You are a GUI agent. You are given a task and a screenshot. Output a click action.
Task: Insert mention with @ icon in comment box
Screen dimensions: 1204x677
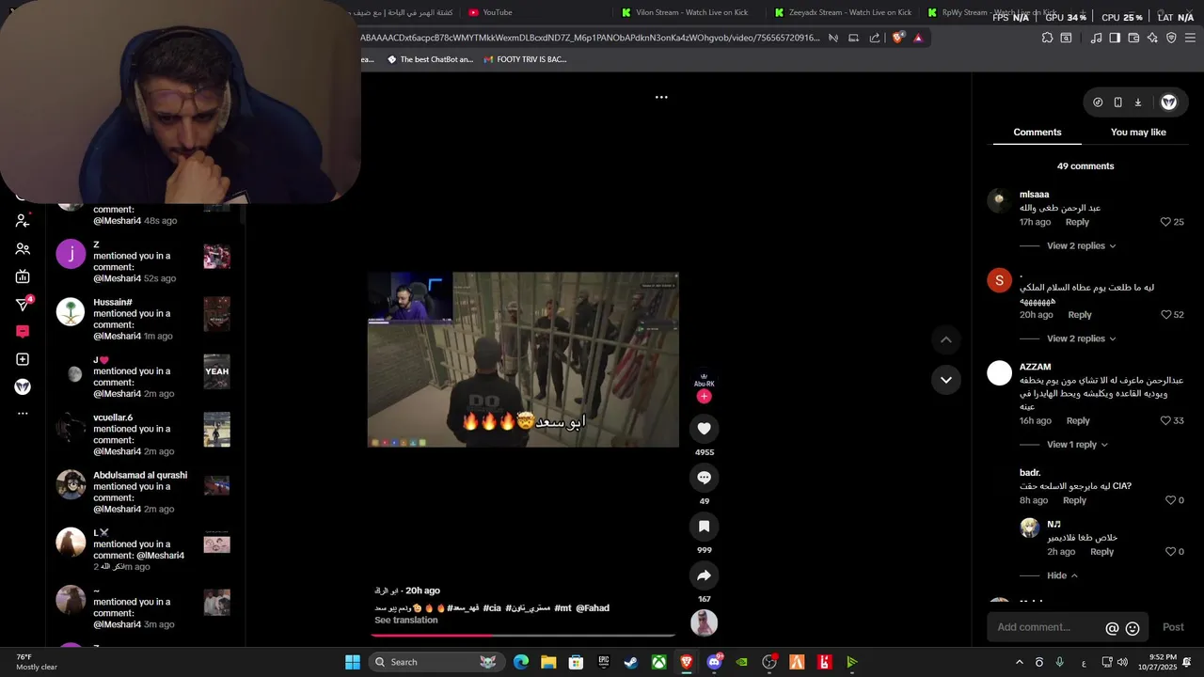(1112, 628)
